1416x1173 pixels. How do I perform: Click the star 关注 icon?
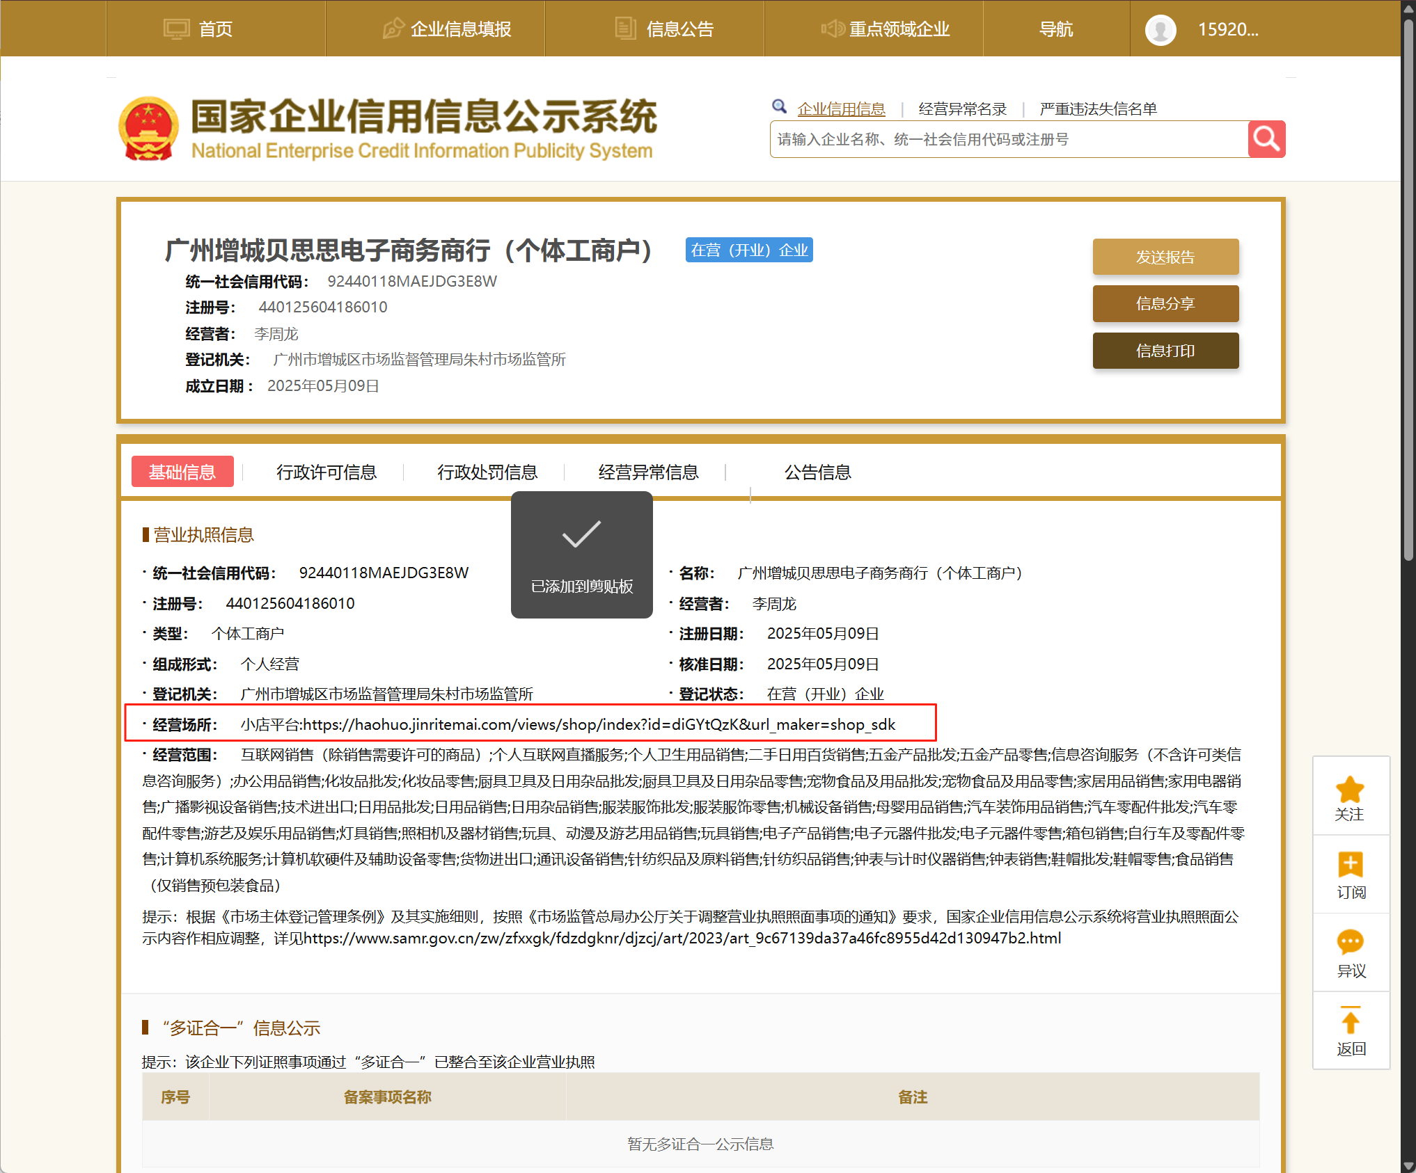(x=1350, y=790)
